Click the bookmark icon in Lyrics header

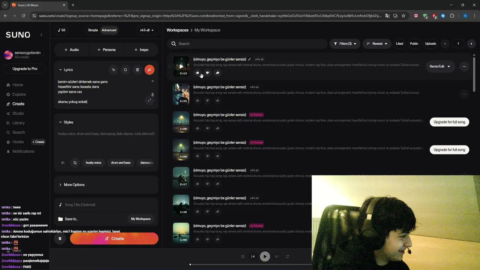pos(126,70)
